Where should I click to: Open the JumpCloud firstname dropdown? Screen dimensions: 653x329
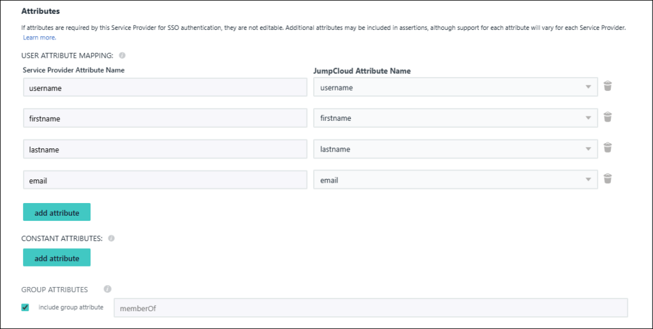[x=455, y=118]
